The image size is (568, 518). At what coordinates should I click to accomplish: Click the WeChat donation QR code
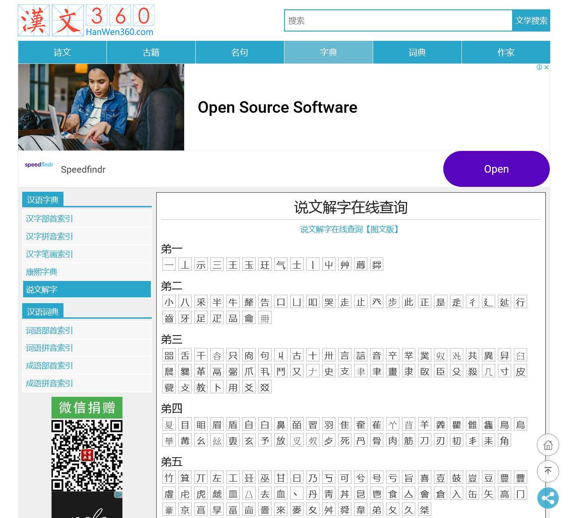click(87, 455)
